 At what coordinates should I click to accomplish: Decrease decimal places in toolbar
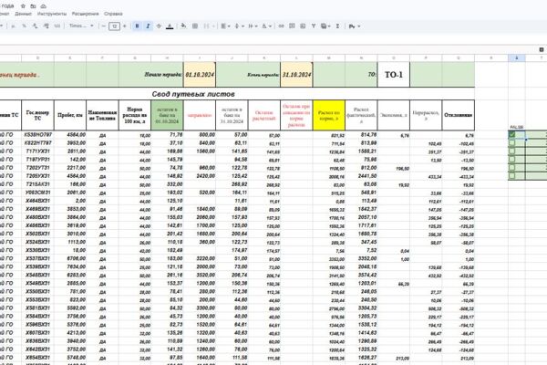pyautogui.click(x=36, y=26)
